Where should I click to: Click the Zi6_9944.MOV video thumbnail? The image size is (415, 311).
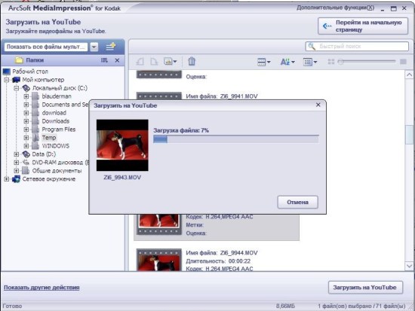[x=158, y=260]
